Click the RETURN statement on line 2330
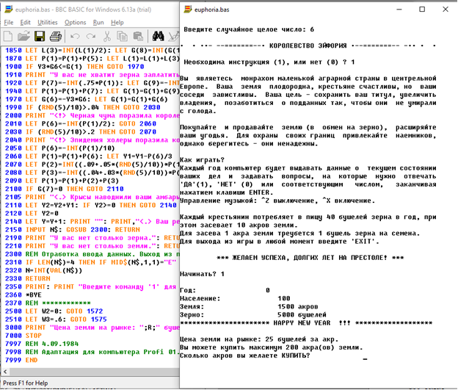This screenshot has height=390, width=458. coord(37,278)
